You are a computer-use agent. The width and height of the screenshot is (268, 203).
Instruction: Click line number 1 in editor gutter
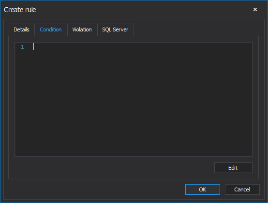click(x=22, y=47)
